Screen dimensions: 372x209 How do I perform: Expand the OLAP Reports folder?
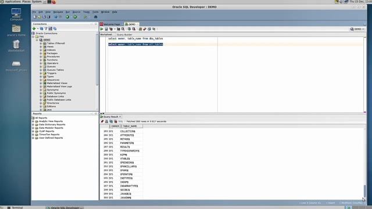click(33, 131)
